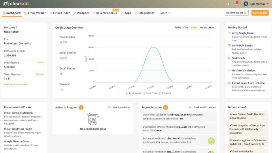Click the Recent Activities count badge 15
Screen dimensions: 272x153
[165, 107]
